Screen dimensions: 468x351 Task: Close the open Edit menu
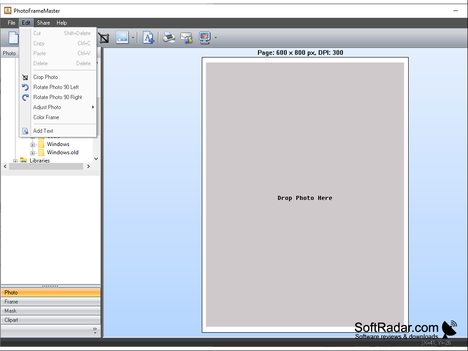tap(26, 23)
